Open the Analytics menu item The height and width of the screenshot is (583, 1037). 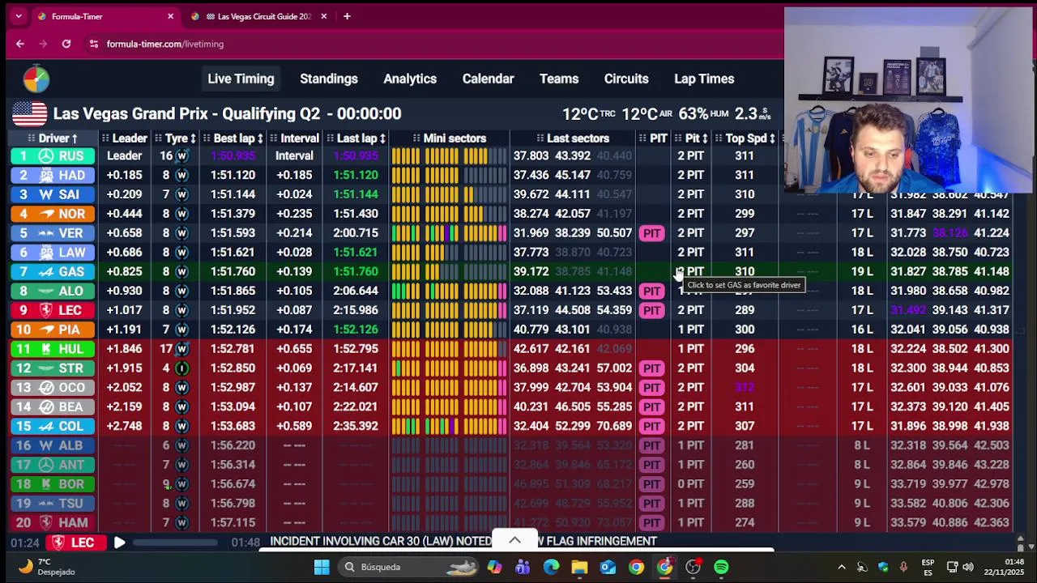pyautogui.click(x=410, y=79)
